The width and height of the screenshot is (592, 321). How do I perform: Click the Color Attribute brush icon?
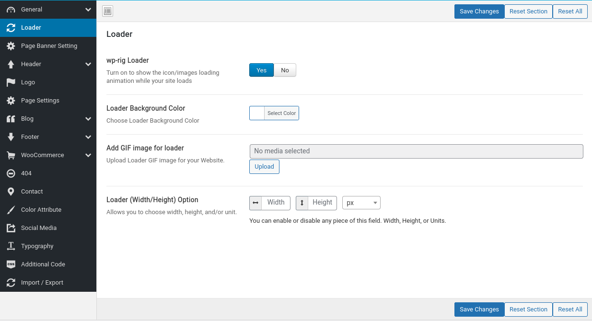click(11, 210)
